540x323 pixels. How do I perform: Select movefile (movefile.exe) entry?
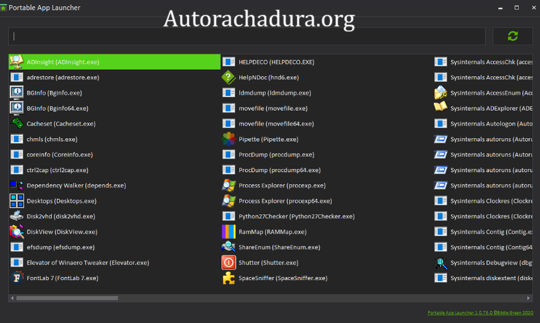tap(326, 108)
